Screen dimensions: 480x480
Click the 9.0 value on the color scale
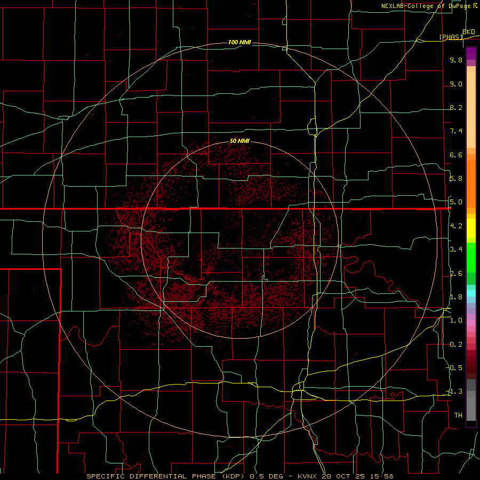(456, 84)
